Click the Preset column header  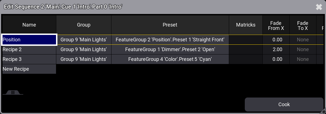(170, 25)
